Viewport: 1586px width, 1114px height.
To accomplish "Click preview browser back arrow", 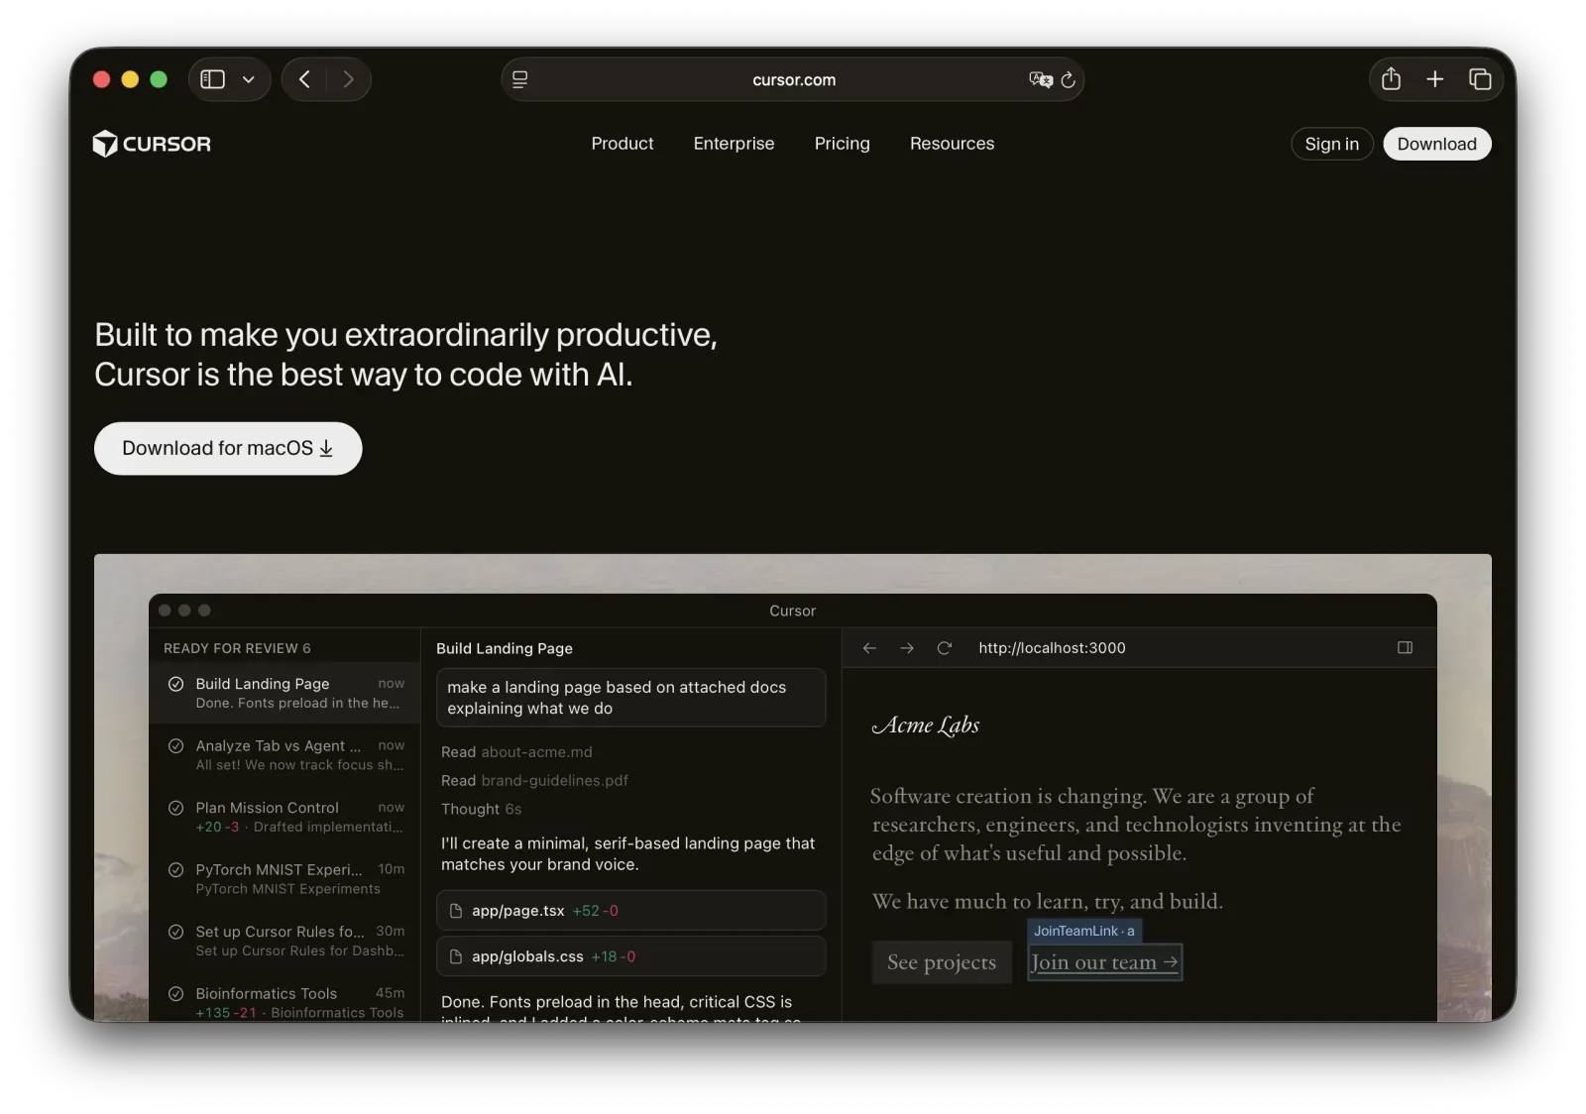I will [x=869, y=648].
